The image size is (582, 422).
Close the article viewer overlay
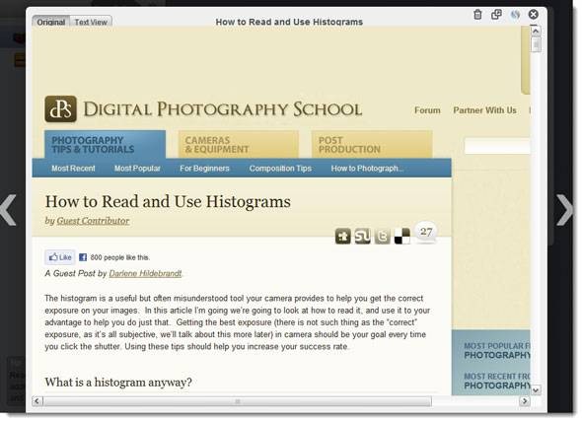click(x=534, y=15)
